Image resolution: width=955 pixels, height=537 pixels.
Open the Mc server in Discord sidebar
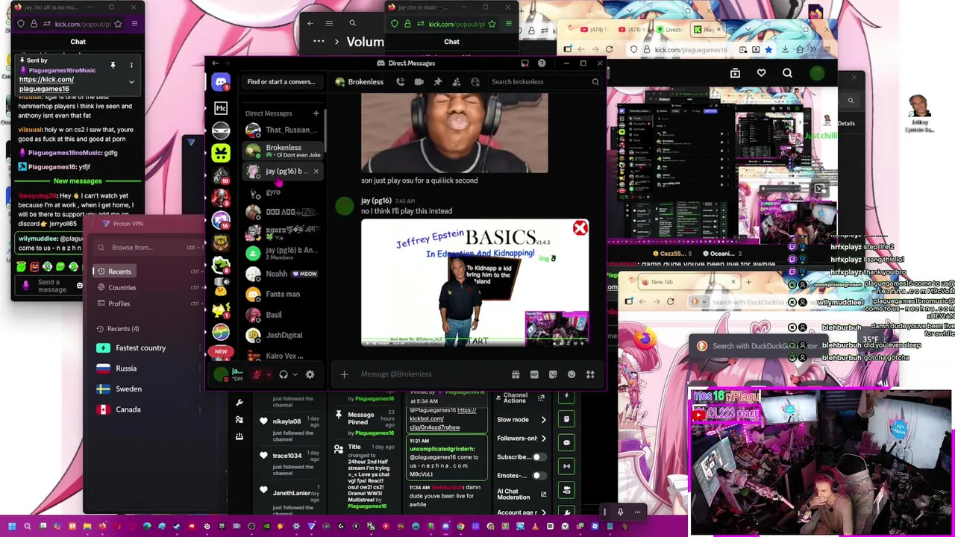(221, 109)
